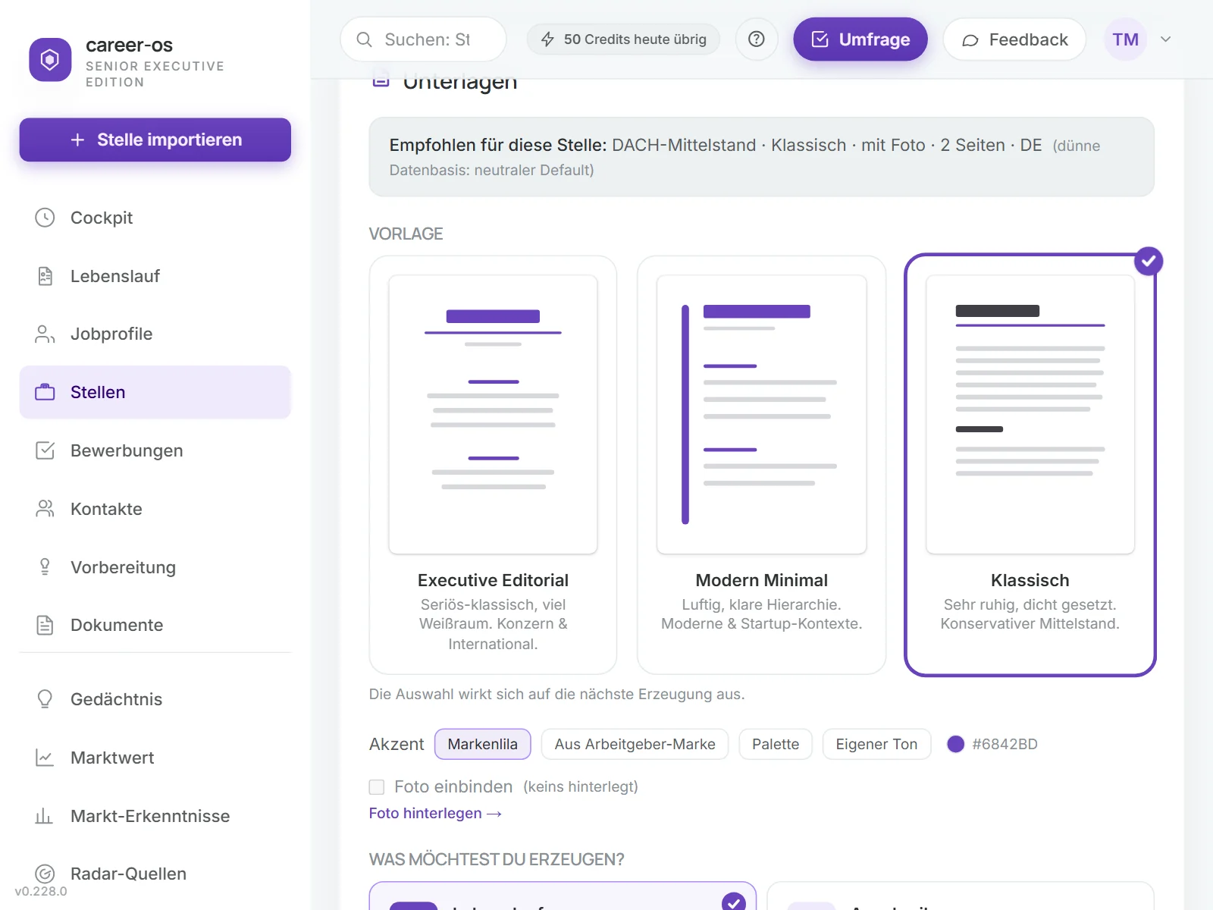This screenshot has height=910, width=1213.
Task: Follow the Foto hinterlegen link
Action: [x=435, y=813]
